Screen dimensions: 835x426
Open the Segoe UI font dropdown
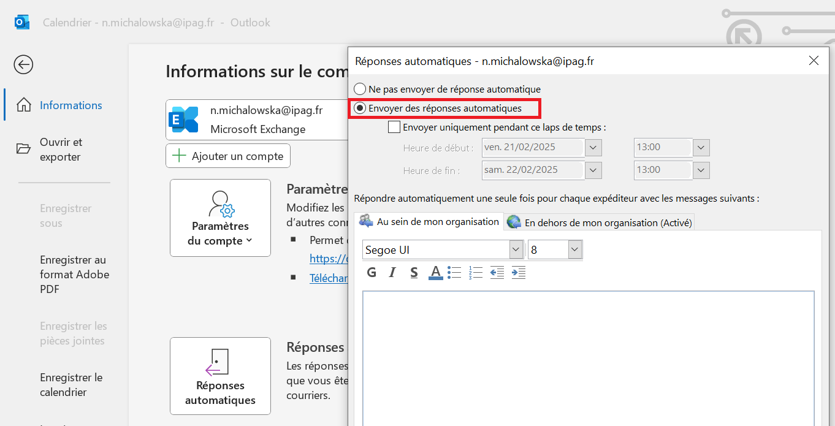(516, 249)
